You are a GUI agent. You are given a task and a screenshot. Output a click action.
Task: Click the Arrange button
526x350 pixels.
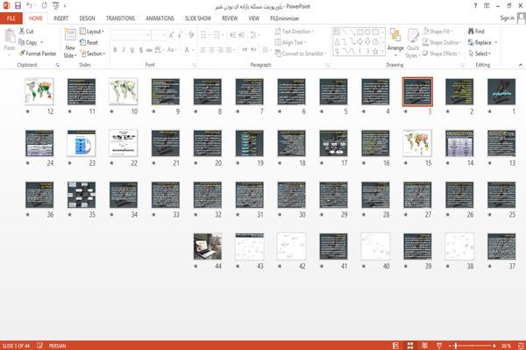coord(395,42)
